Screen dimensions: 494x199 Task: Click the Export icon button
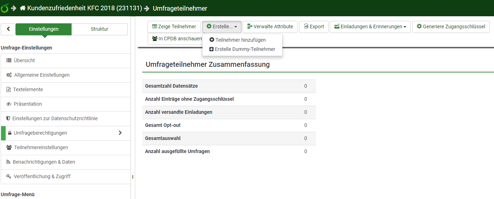306,27
